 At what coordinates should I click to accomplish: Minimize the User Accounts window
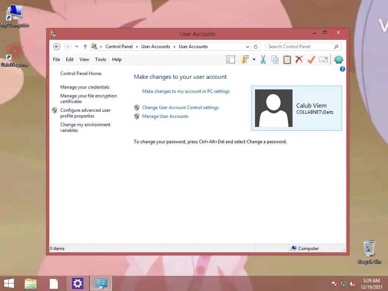point(314,33)
